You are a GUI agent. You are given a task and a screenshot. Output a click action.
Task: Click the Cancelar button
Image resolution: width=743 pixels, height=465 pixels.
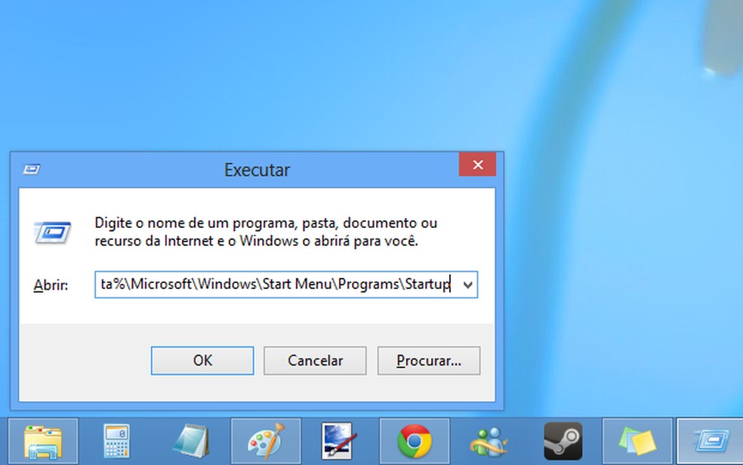click(315, 360)
